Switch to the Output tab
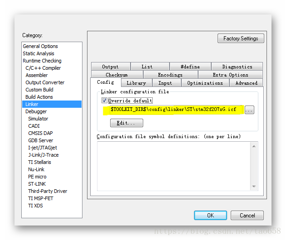This screenshot has height=240, width=286. (x=111, y=67)
